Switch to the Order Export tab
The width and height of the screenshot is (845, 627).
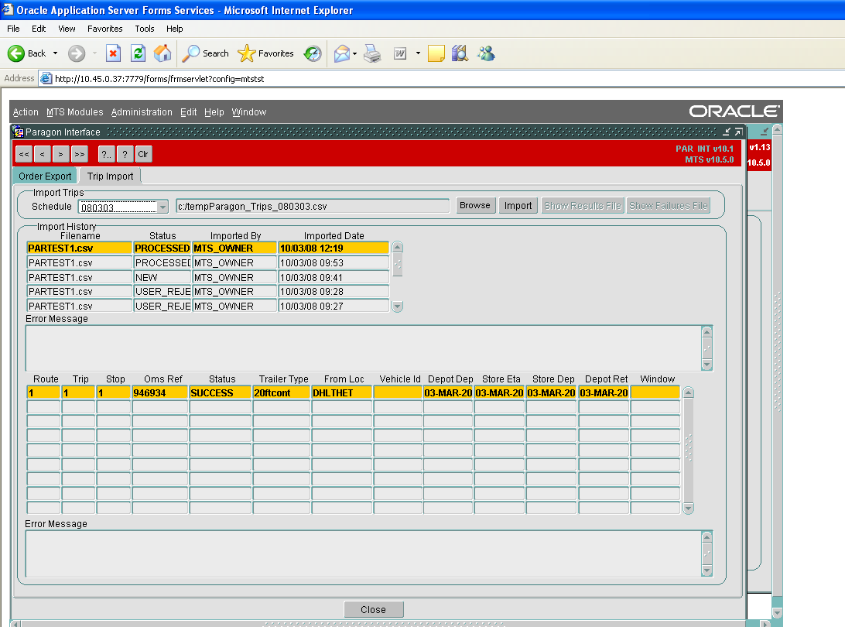tap(45, 176)
